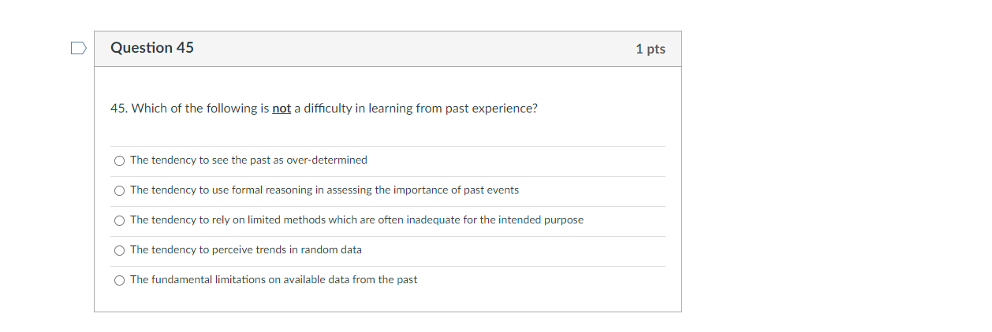
Task: Click the underlined word "not" in the question
Action: [x=282, y=109]
